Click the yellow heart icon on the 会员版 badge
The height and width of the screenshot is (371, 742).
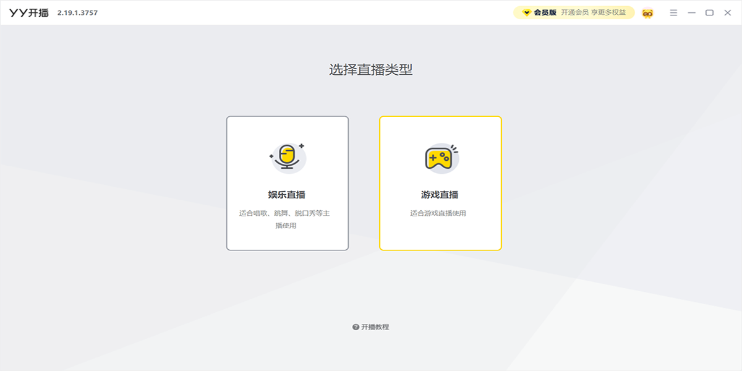click(x=526, y=12)
